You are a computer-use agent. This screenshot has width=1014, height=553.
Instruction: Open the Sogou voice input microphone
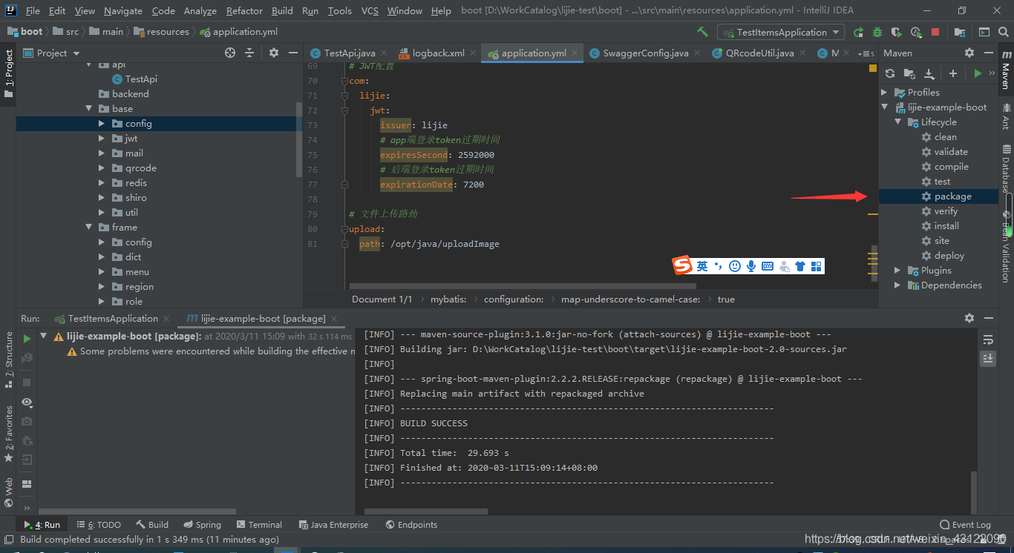click(x=751, y=266)
